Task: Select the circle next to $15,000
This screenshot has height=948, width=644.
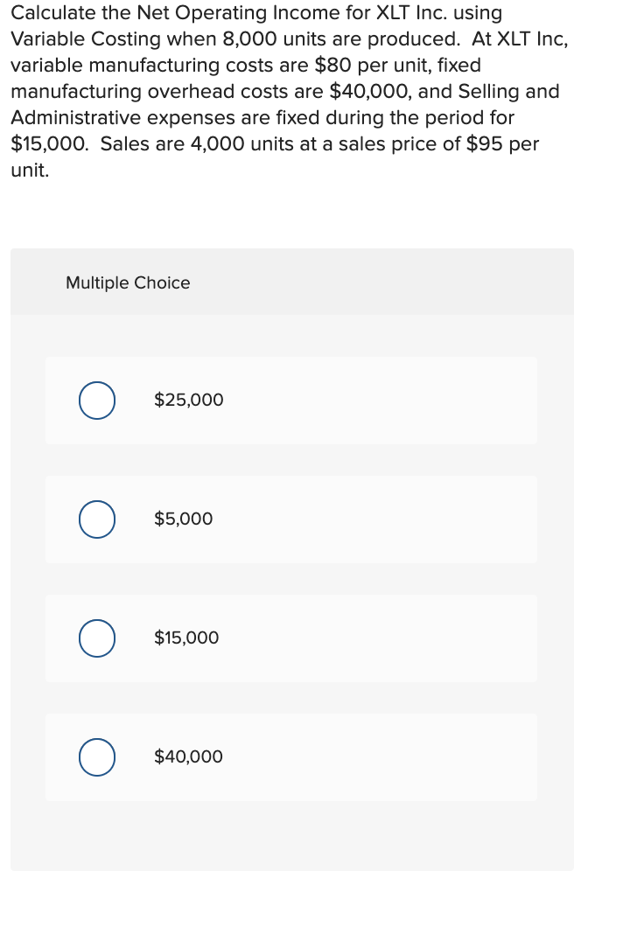Action: [96, 638]
